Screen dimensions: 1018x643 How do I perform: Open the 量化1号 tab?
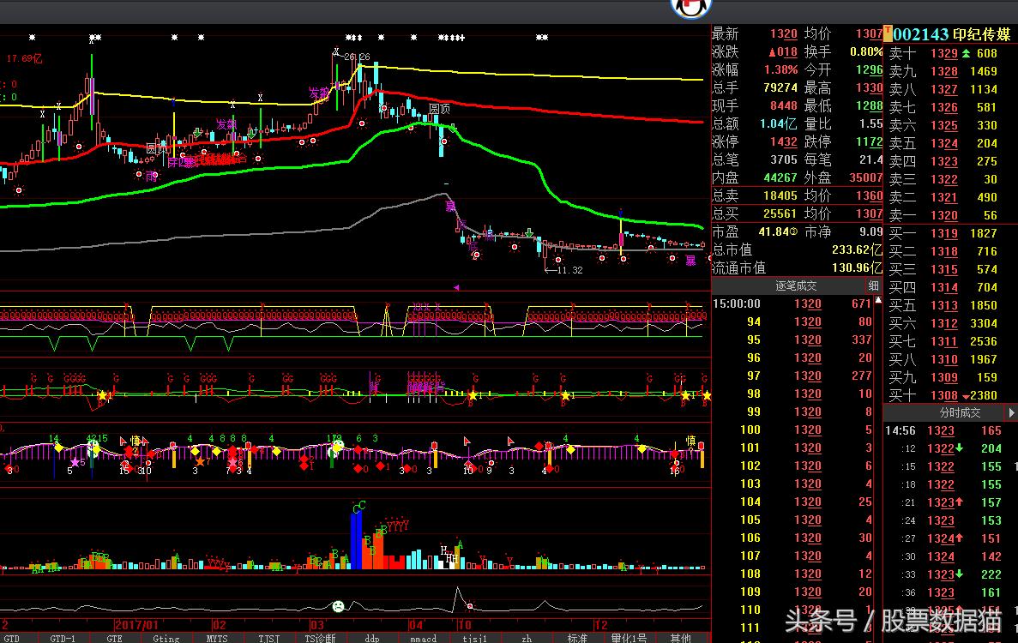(x=629, y=639)
